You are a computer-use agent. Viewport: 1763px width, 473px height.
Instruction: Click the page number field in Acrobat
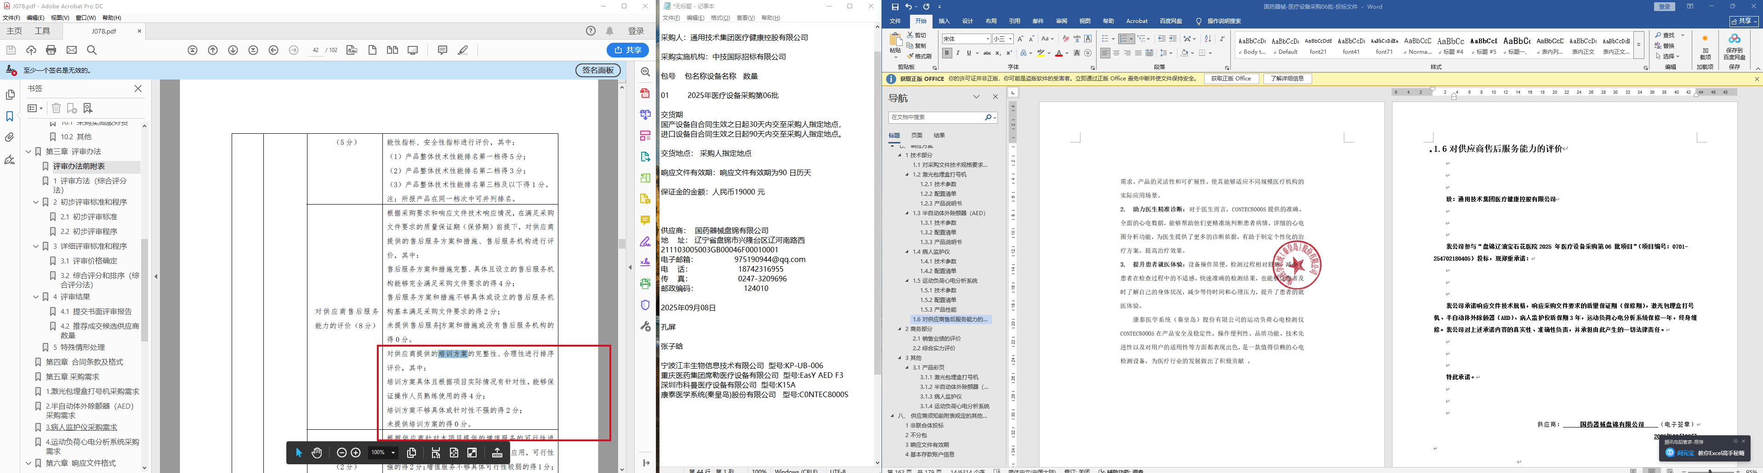coord(315,50)
